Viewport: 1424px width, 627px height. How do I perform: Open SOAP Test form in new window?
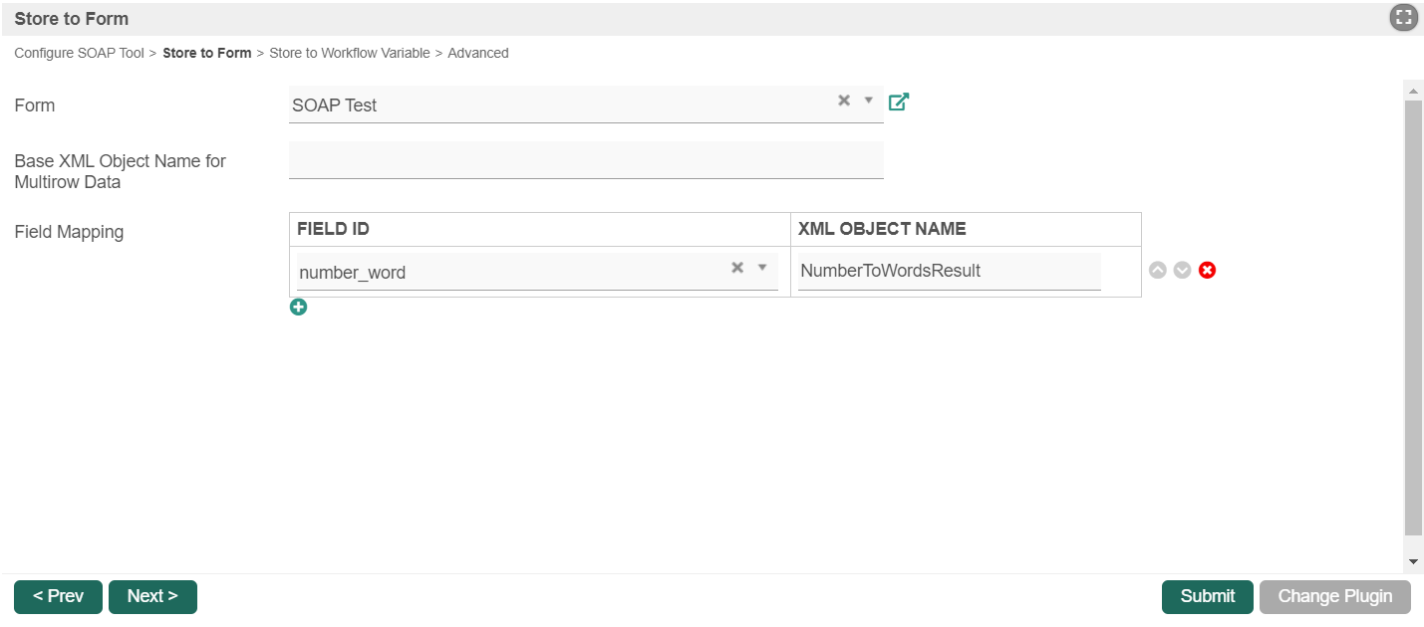coord(898,102)
